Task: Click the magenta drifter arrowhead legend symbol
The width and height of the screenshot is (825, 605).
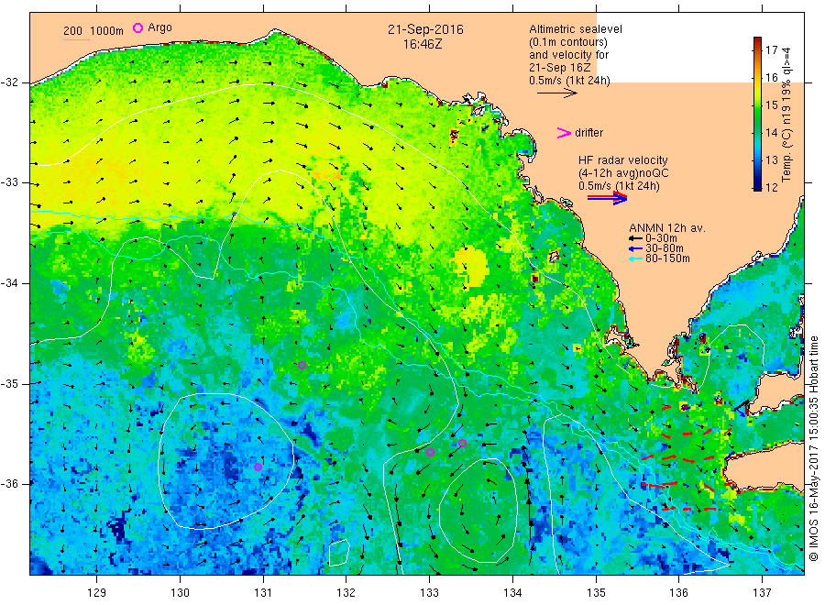Action: [x=564, y=133]
